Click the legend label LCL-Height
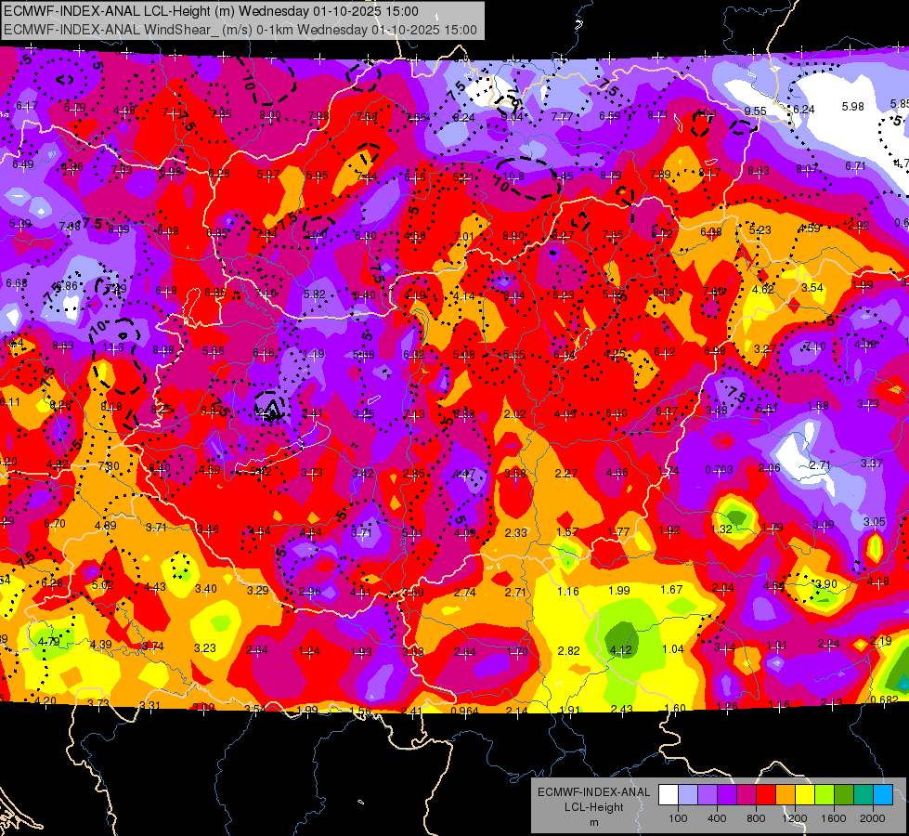 click(x=593, y=807)
